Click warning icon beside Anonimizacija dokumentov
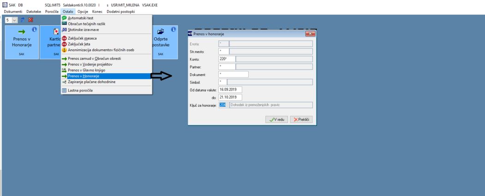The width and height of the screenshot is (485, 196). [x=64, y=50]
